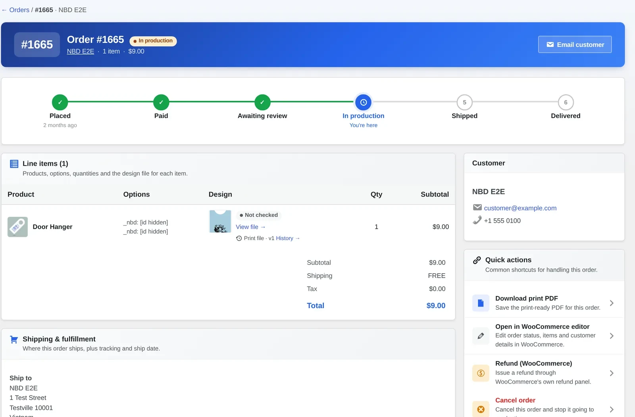
Task: Open the print file History link
Action: 288,238
